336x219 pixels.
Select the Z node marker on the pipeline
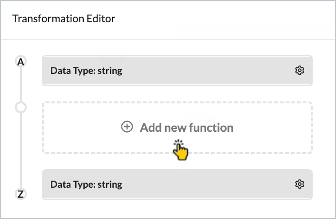click(x=20, y=193)
